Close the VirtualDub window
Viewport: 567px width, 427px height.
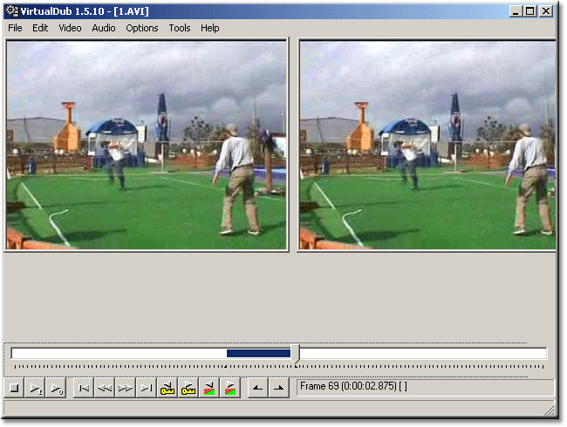point(546,11)
